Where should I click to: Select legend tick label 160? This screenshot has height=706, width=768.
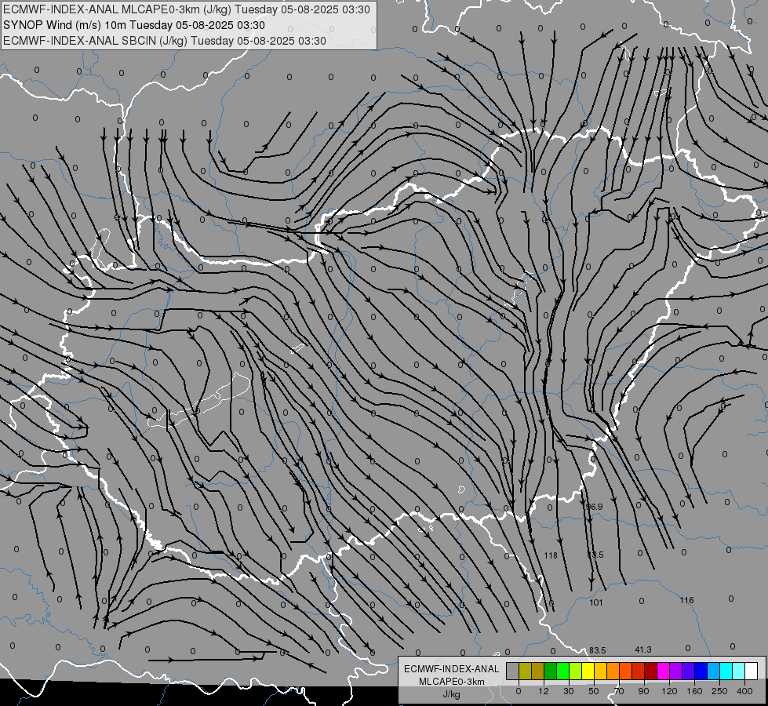click(x=694, y=691)
